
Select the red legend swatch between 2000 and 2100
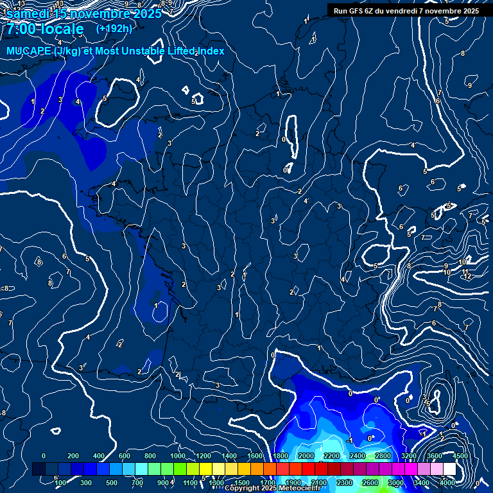[308, 469]
